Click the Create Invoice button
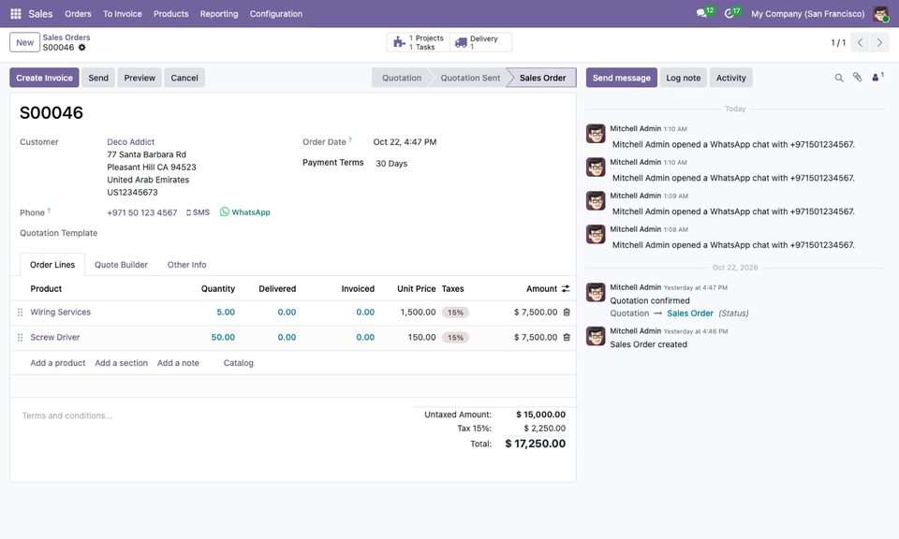Screen dimensions: 899x539 44,78
